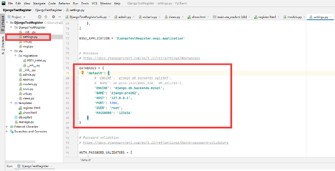Select wsgi.py in project tree
This screenshot has width=335, height=171.
click(x=28, y=46)
